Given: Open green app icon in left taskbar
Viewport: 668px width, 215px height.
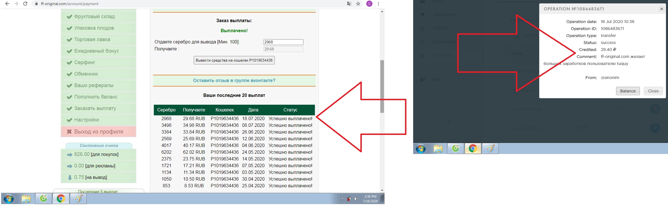Looking at the screenshot, I should point(44,199).
